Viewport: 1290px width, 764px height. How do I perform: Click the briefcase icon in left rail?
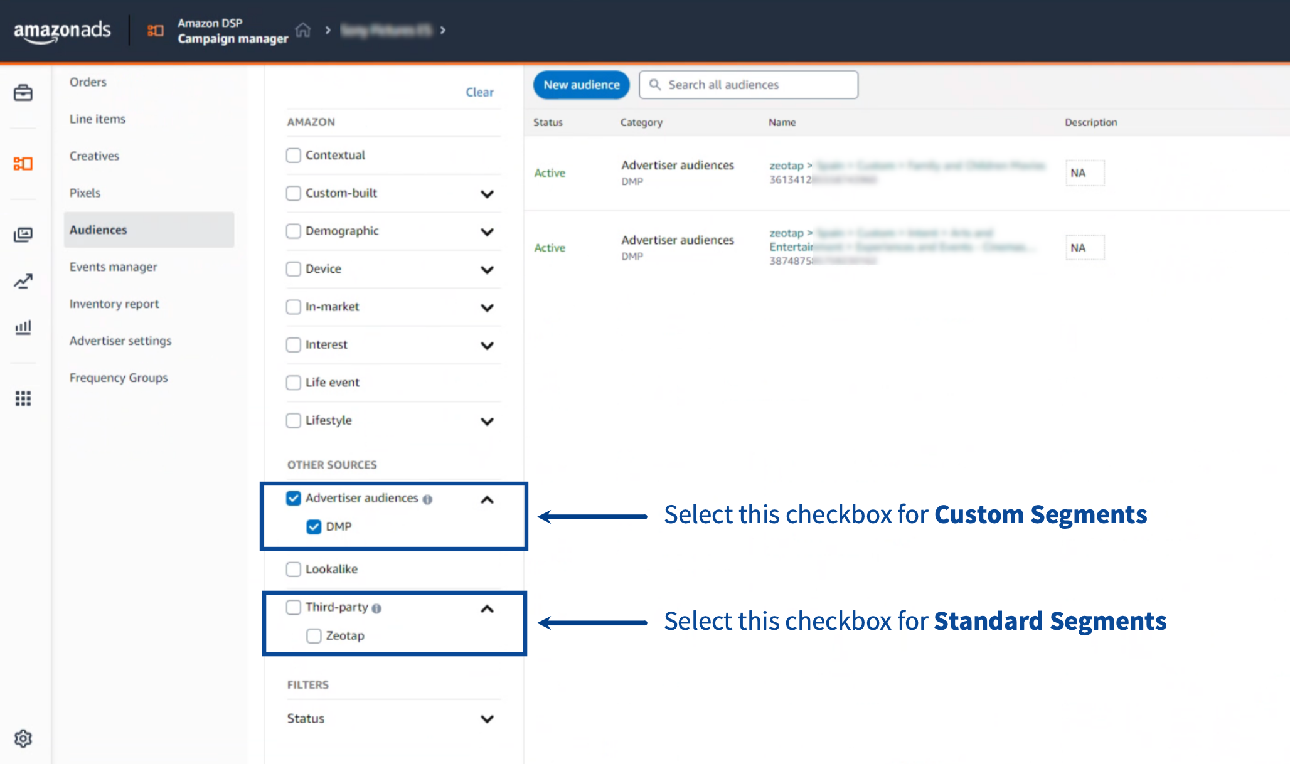tap(23, 93)
